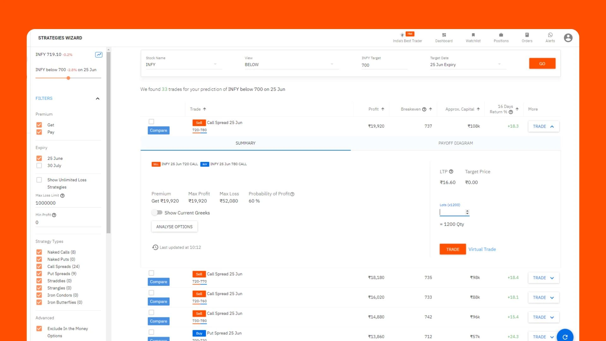
Task: Click the INFY target price slider handle
Action: (68, 78)
